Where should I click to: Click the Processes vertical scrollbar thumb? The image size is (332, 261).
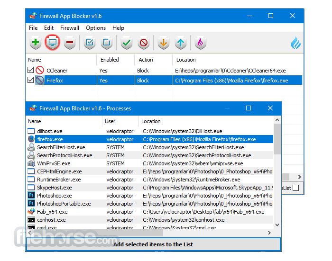[x=277, y=139]
